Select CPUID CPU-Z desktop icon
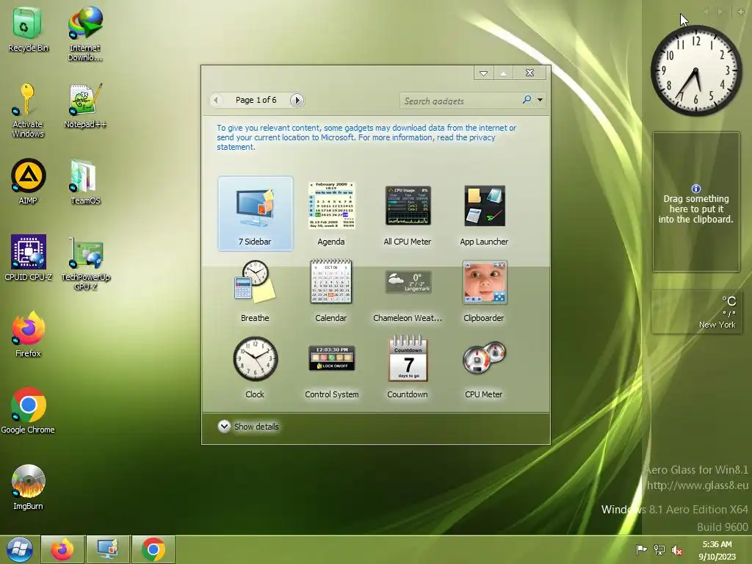The height and width of the screenshot is (564, 752). 28,258
